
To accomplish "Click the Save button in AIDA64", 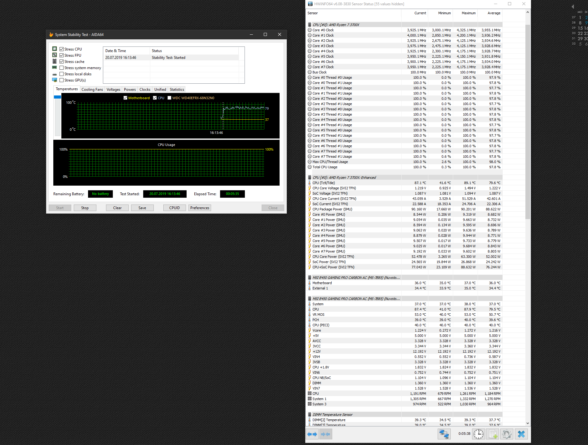I will coord(142,208).
